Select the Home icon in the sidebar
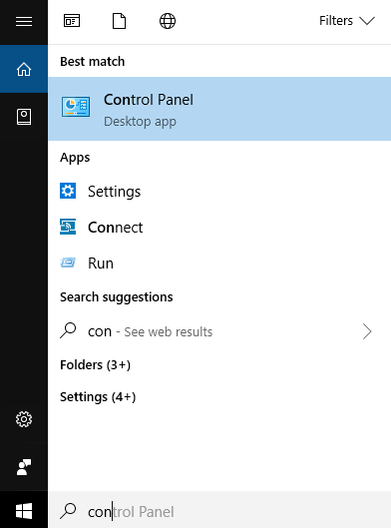The width and height of the screenshot is (391, 528). point(24,69)
